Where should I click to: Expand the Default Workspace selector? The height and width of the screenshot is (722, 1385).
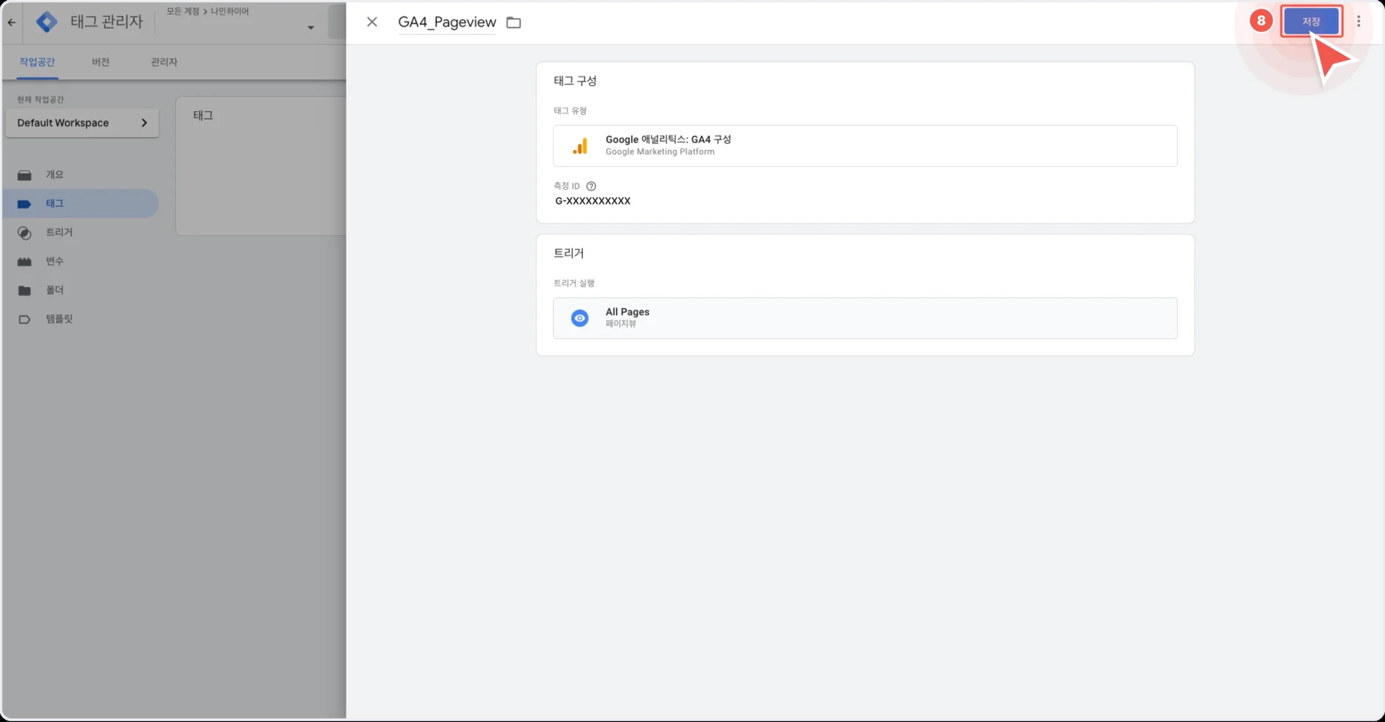82,123
